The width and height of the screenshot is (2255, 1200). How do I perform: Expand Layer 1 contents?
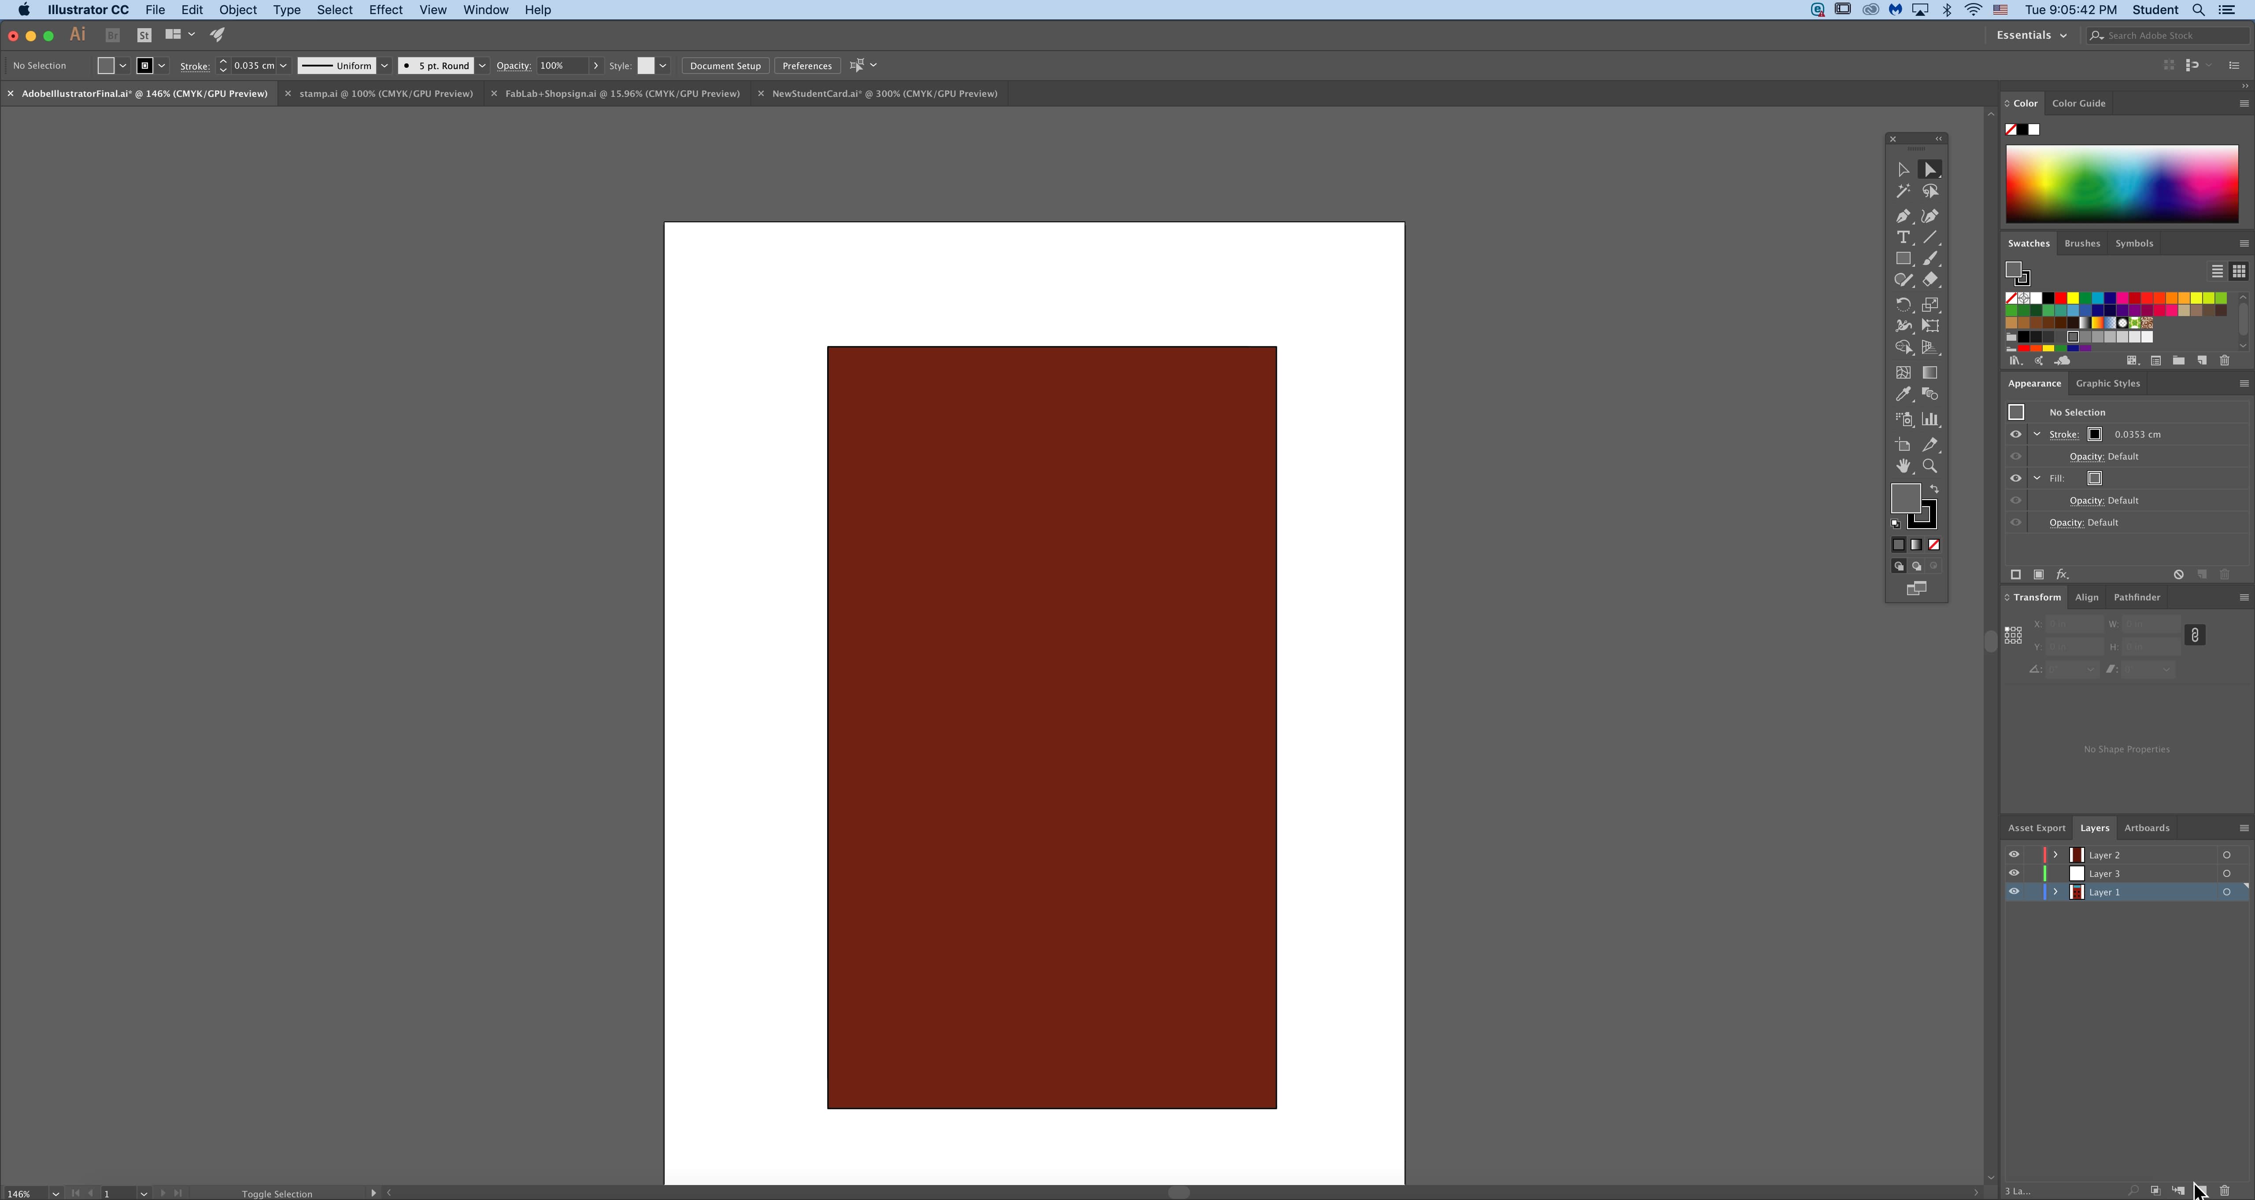point(2055,892)
